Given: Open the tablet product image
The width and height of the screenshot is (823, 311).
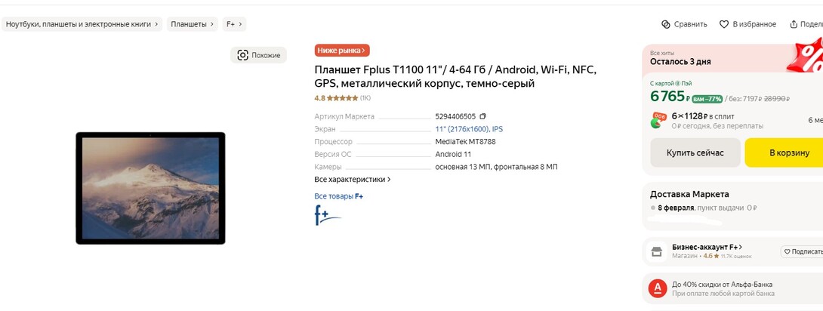Looking at the screenshot, I should point(150,188).
